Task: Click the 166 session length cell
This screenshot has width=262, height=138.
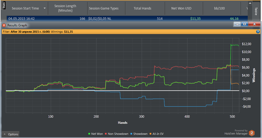Action: point(82,19)
